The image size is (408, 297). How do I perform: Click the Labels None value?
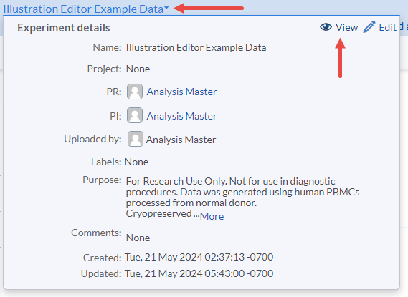[137, 162]
